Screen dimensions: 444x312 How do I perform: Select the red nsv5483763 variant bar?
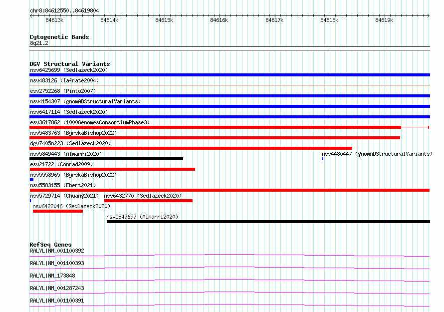[x=215, y=138]
